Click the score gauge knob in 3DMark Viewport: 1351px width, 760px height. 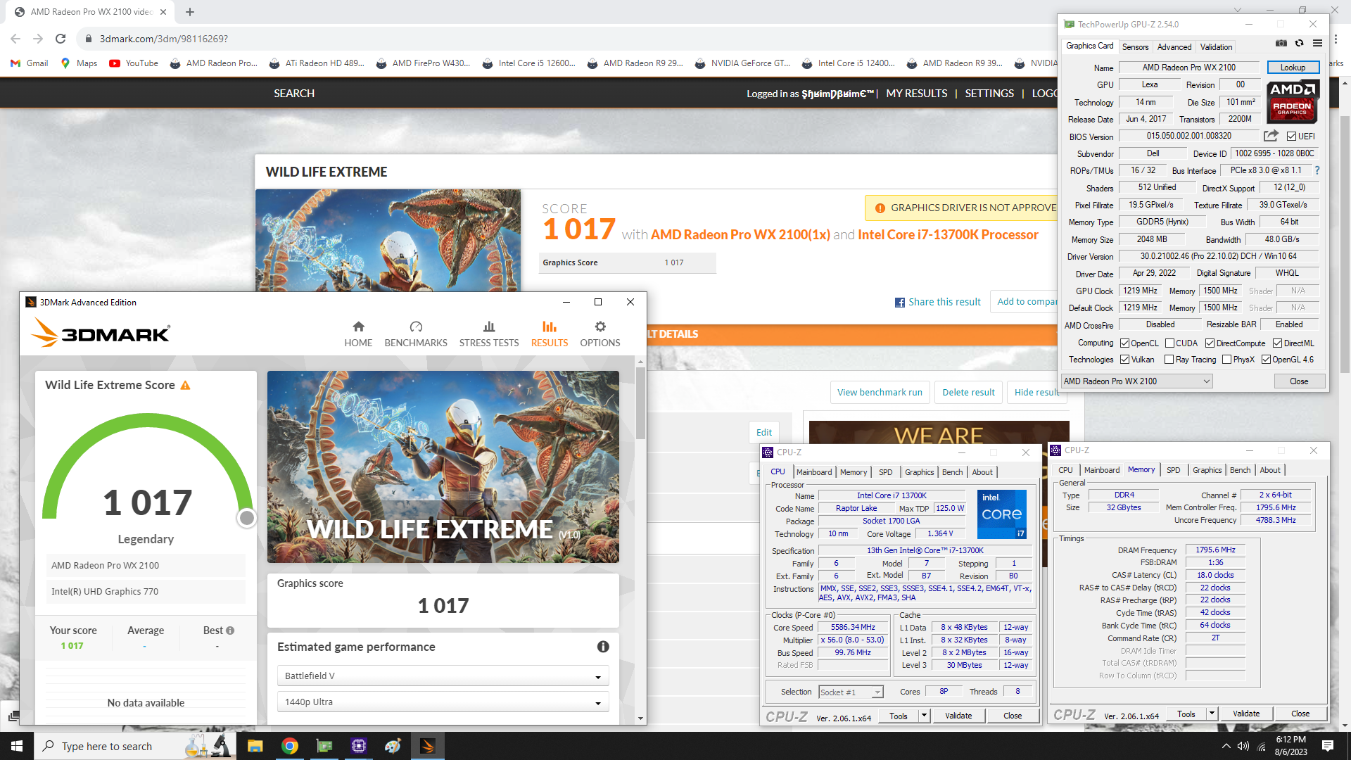point(246,519)
